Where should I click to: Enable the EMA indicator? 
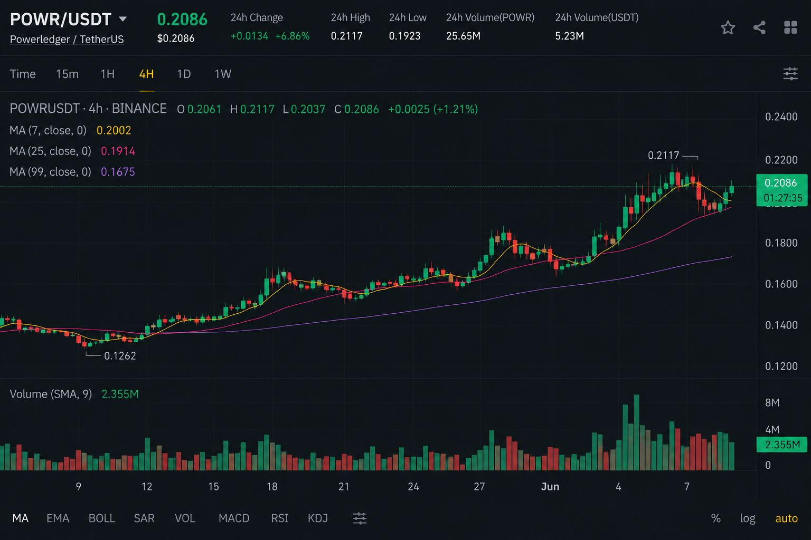[x=58, y=518]
